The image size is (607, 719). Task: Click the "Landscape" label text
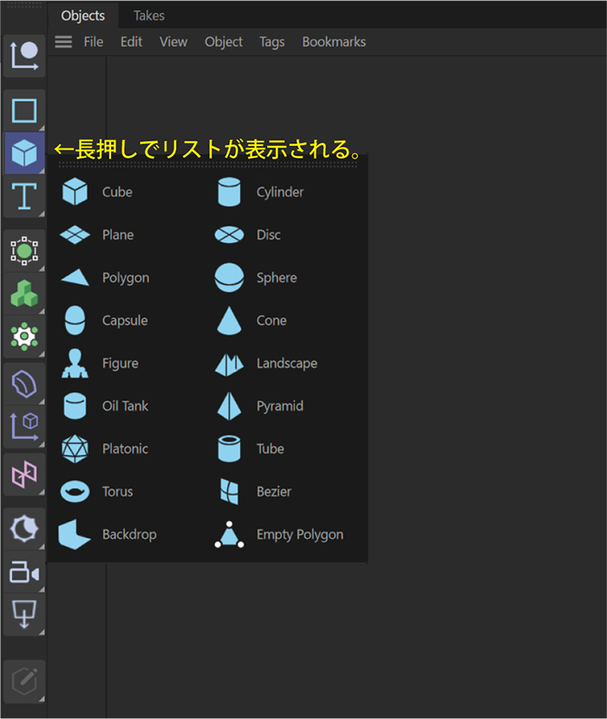pos(287,364)
